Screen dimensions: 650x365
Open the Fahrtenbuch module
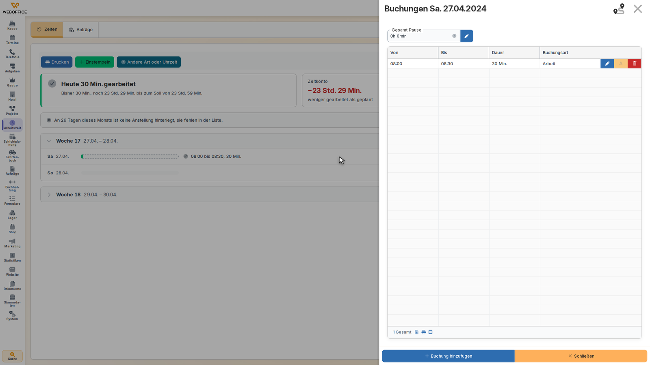click(x=12, y=156)
